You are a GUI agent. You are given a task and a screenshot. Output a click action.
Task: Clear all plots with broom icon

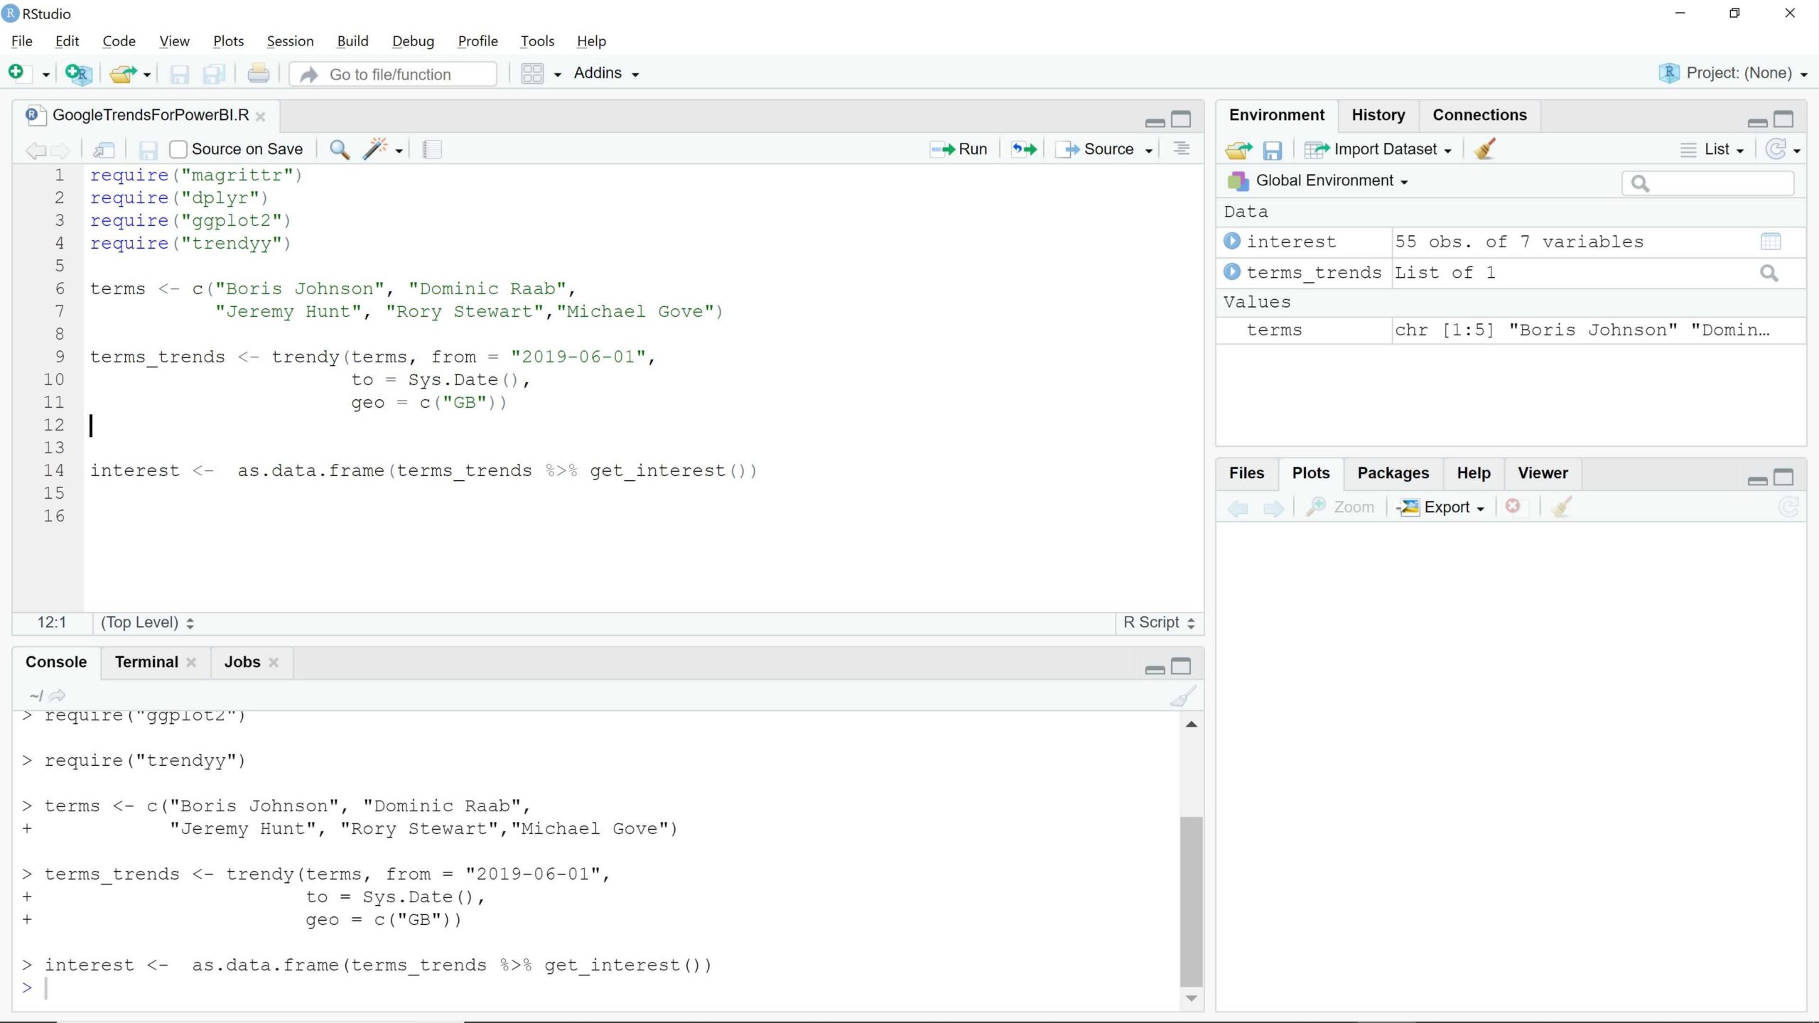tap(1561, 507)
